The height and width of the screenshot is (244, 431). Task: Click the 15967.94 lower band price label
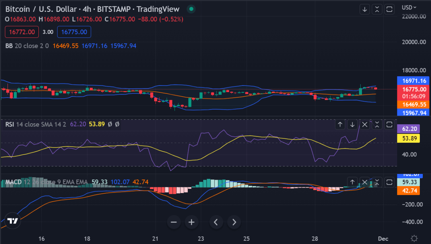click(x=414, y=112)
